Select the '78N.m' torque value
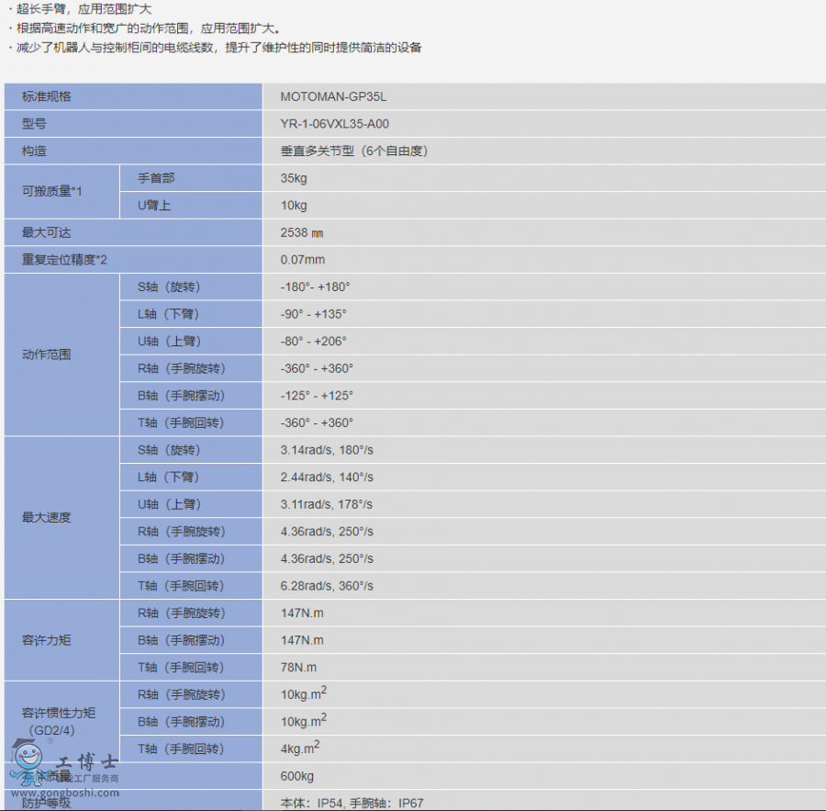826x811 pixels. point(298,668)
